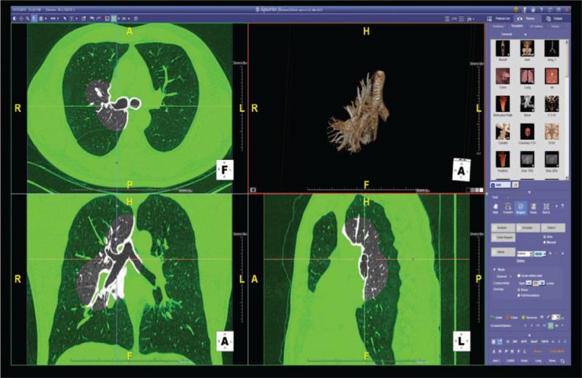582x378 pixels.
Task: Collapse the Mask section expander
Action: click(495, 270)
